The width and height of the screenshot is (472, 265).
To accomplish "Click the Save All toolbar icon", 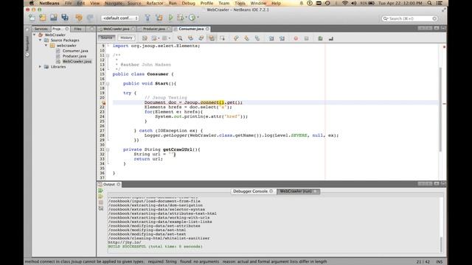I will 65,18.
